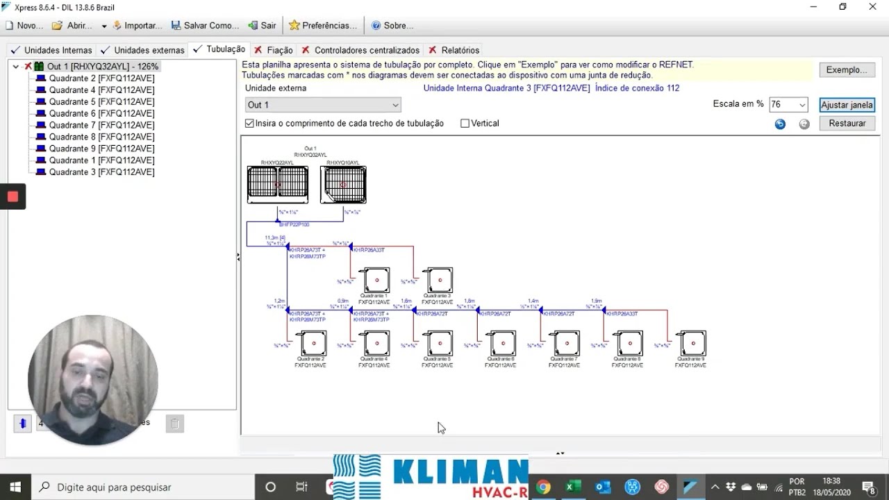Click Quadrante 4 cassette unit in piping diagram

pos(376,344)
